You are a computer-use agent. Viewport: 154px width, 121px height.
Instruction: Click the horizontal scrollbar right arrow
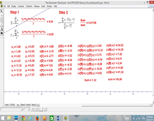tap(151, 105)
